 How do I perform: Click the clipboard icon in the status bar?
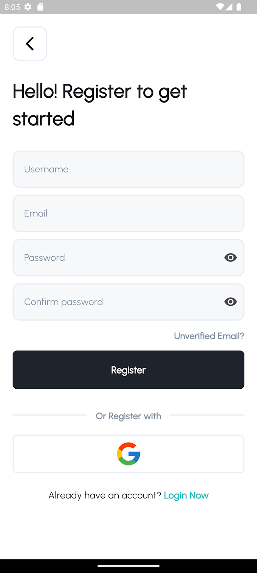[x=40, y=6]
